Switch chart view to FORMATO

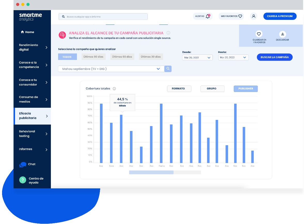point(179,89)
